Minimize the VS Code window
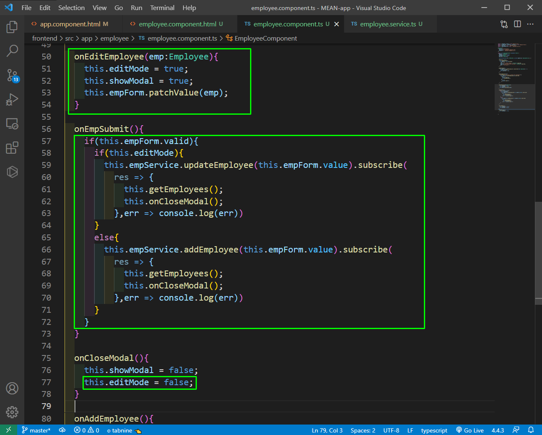The width and height of the screenshot is (542, 435). pos(484,8)
